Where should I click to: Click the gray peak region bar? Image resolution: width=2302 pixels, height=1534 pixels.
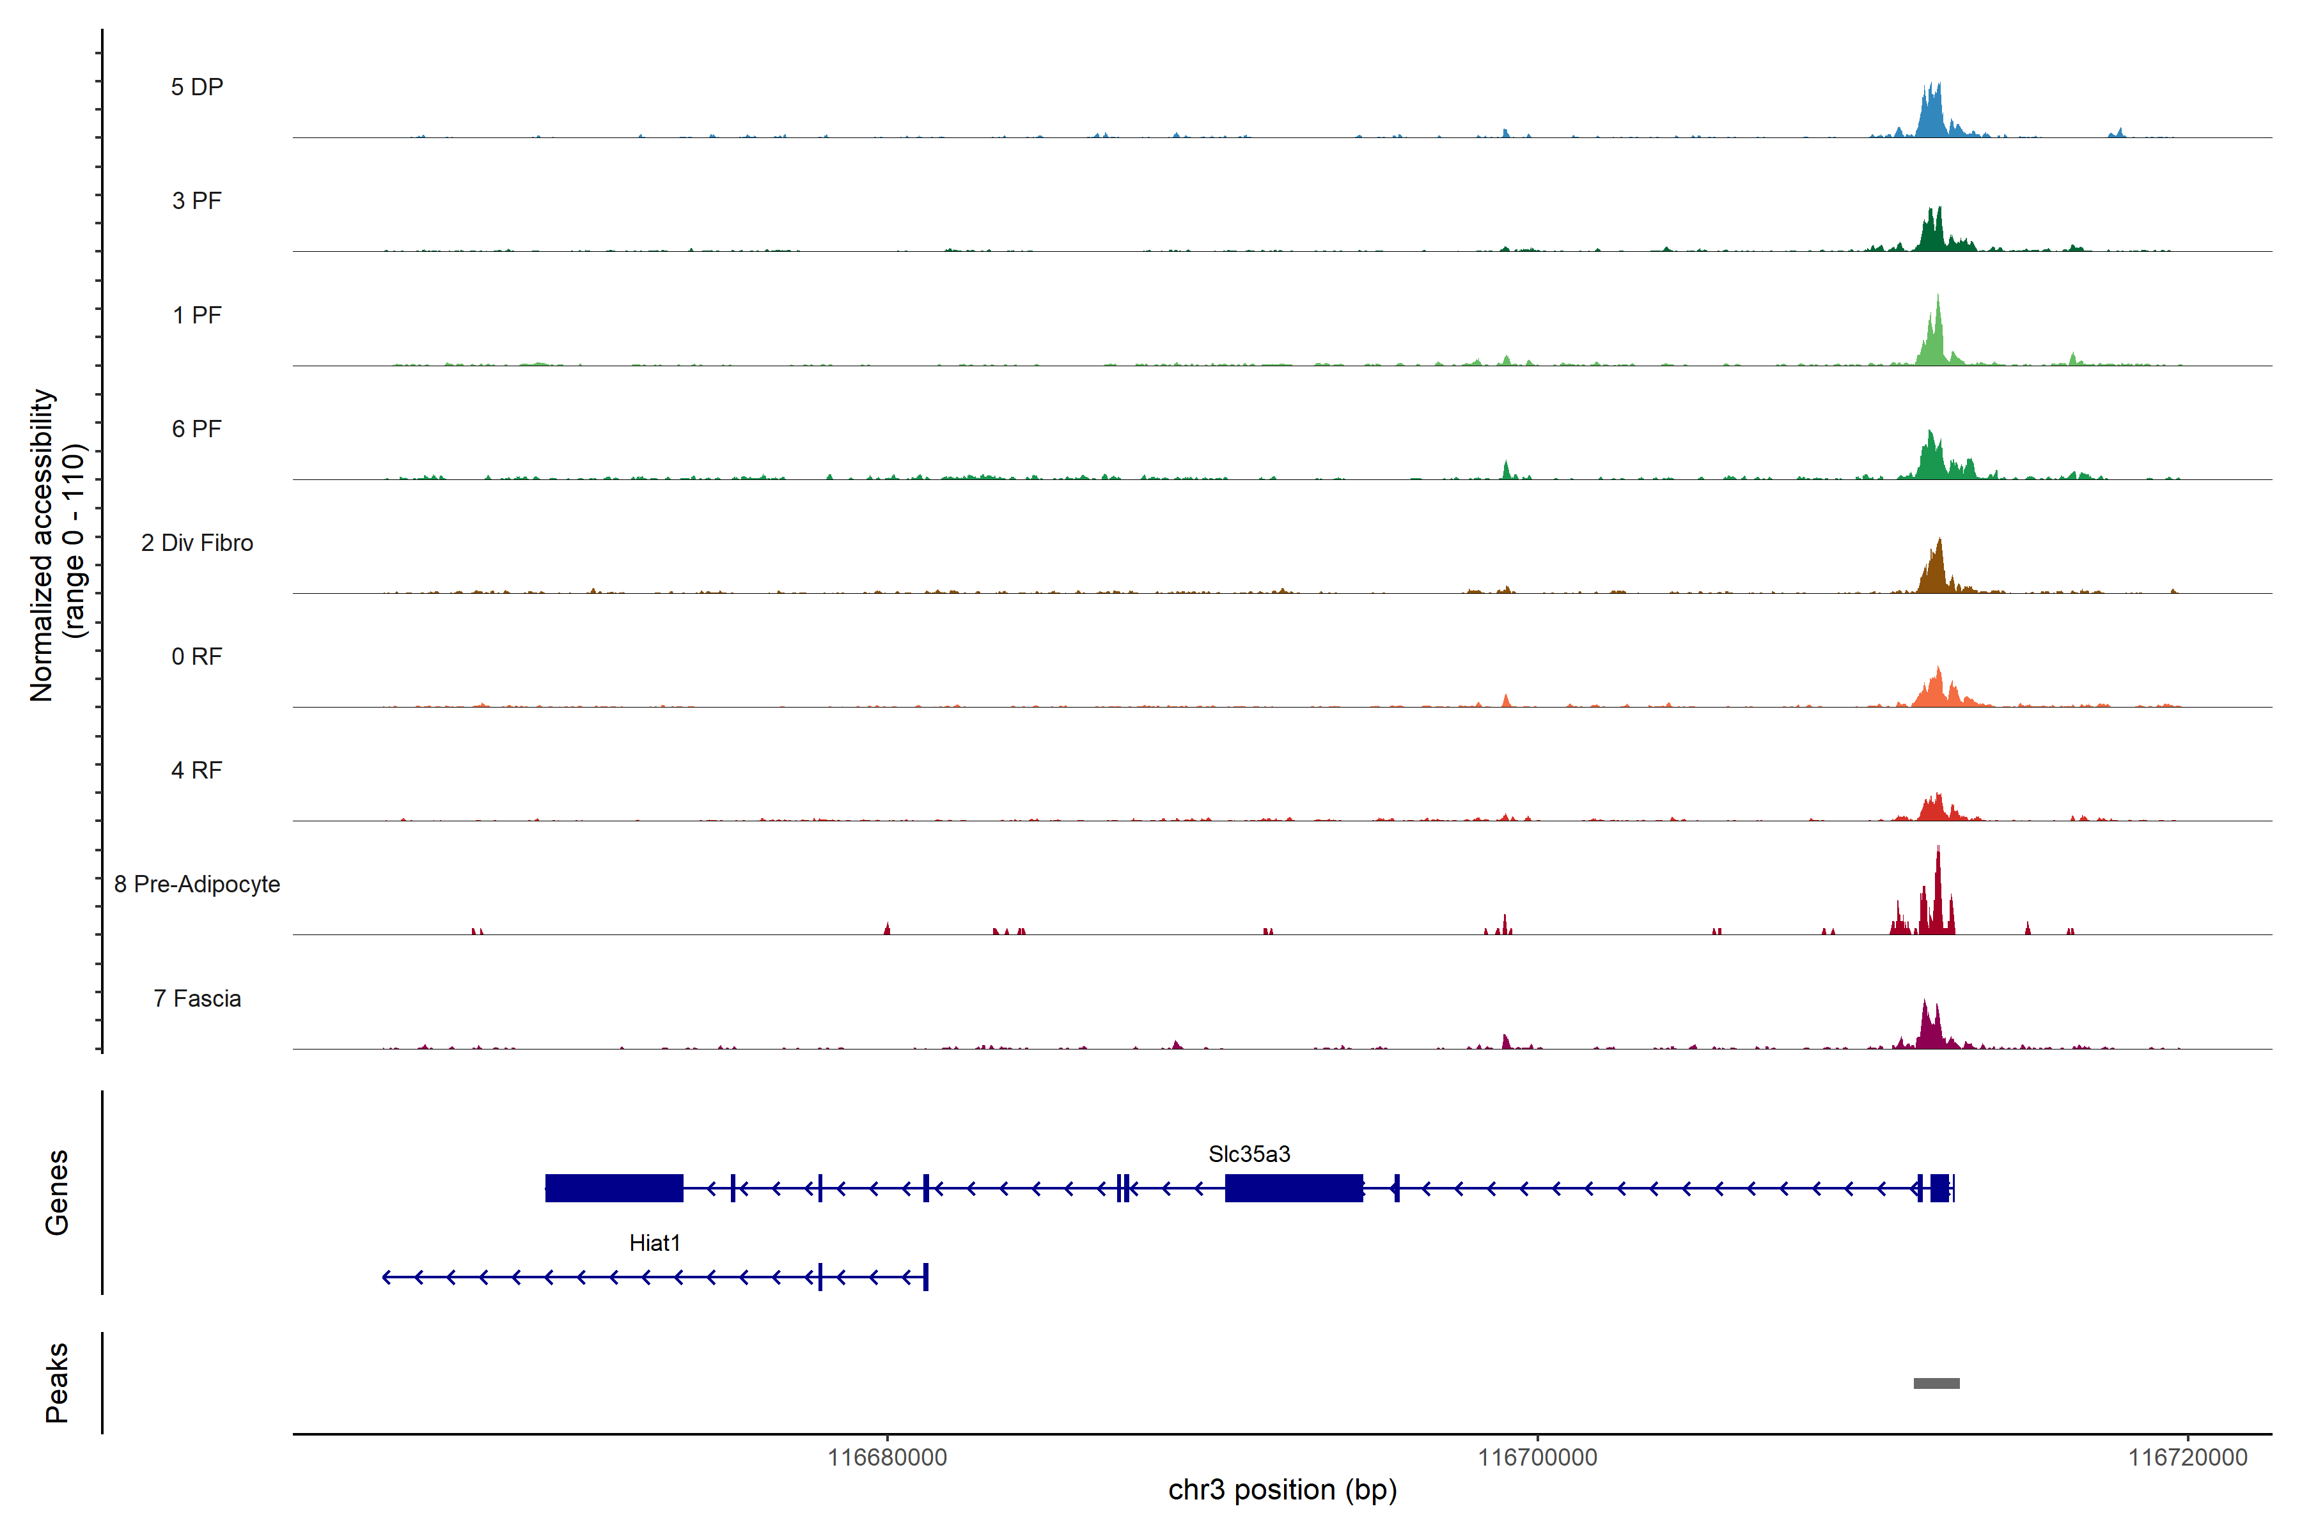tap(1936, 1383)
